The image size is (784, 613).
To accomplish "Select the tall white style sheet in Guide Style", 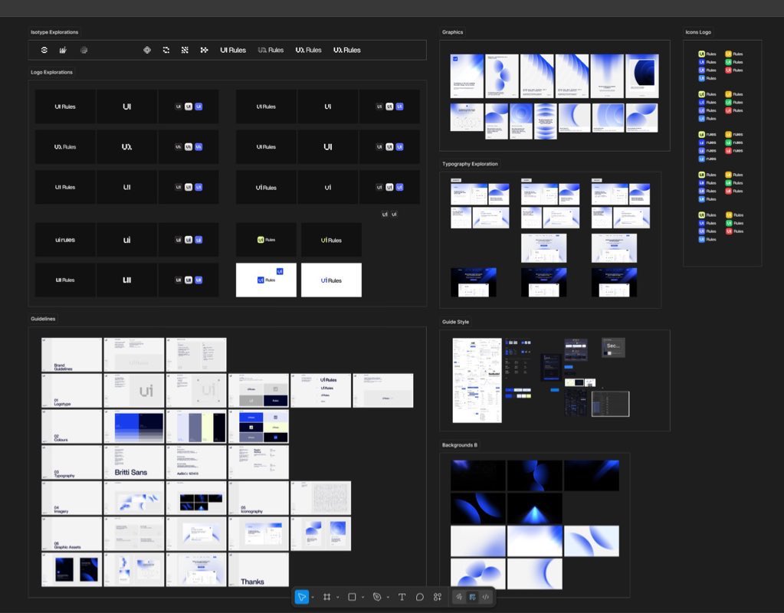I will pyautogui.click(x=477, y=381).
